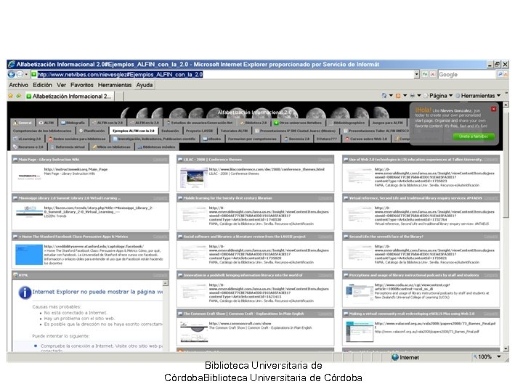
Task: Open the Página dropdown menu
Action: click(438, 96)
